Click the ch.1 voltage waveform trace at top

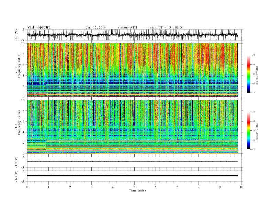point(132,35)
